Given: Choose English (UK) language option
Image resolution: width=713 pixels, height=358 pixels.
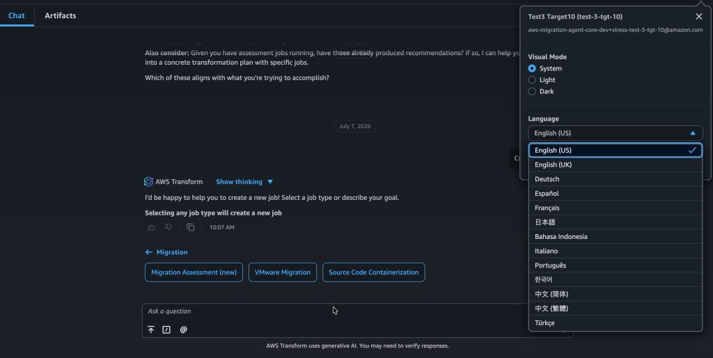Looking at the screenshot, I should click(x=616, y=164).
